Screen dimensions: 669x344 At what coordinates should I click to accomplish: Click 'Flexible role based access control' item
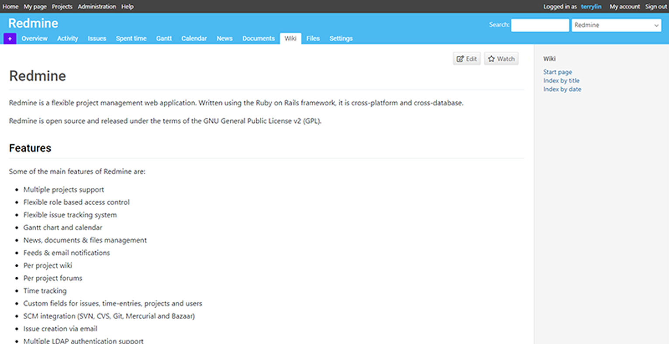(x=76, y=202)
